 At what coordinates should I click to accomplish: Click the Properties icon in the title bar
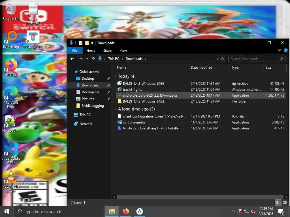coord(81,43)
